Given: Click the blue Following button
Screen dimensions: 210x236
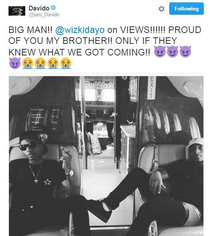Looking at the screenshot, I should point(186,9).
